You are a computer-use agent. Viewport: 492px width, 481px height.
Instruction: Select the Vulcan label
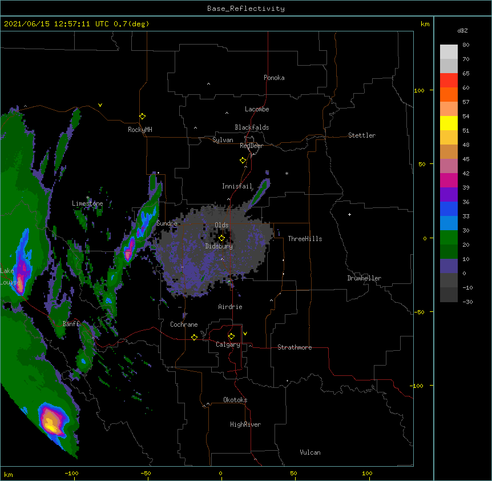click(310, 452)
